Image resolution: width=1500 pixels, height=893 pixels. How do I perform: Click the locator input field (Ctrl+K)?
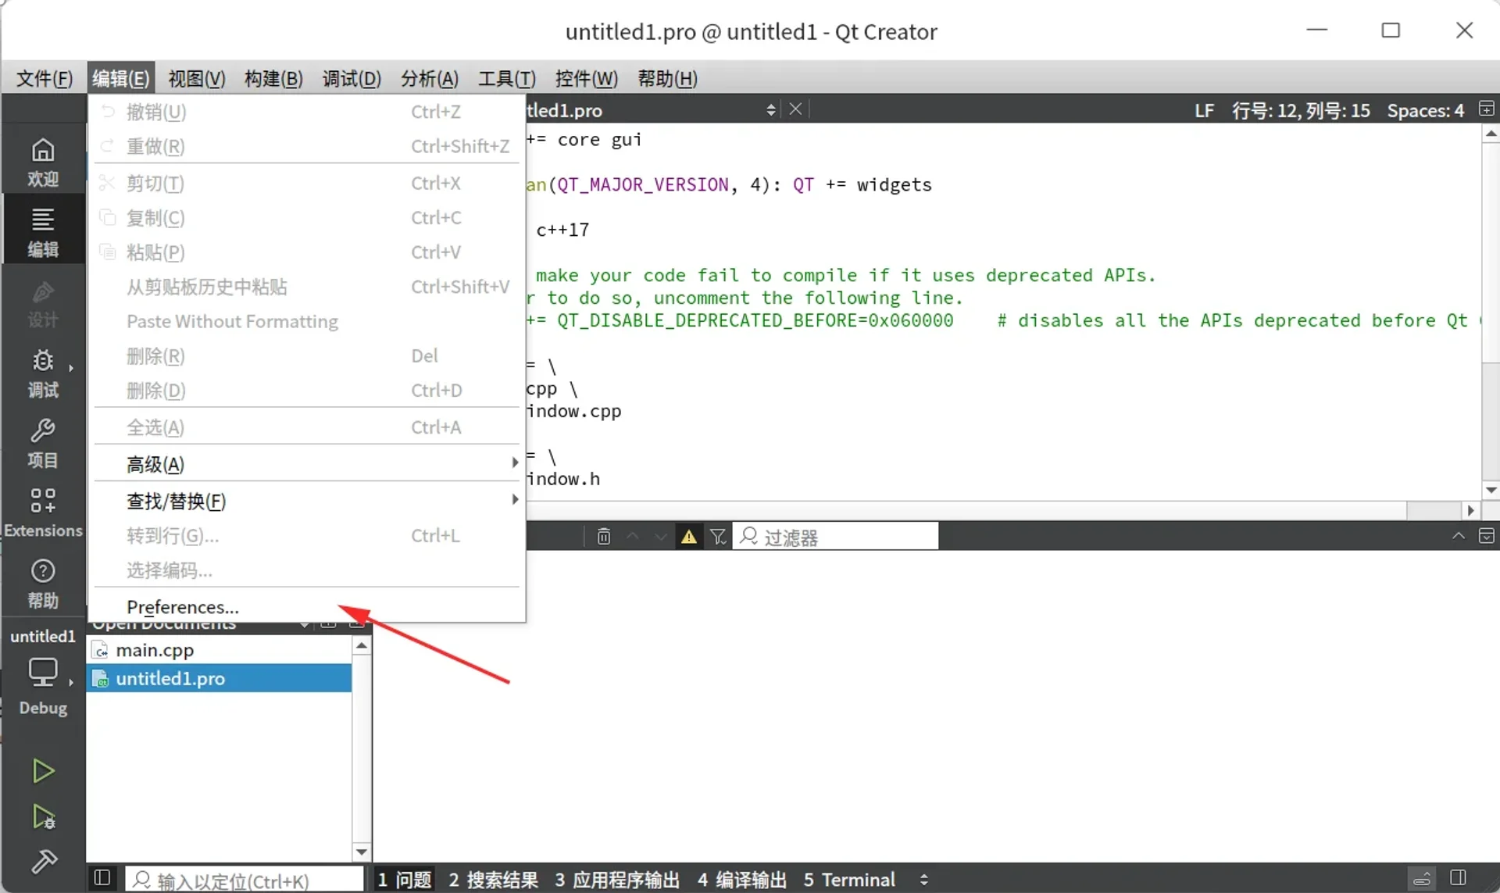[x=242, y=879]
